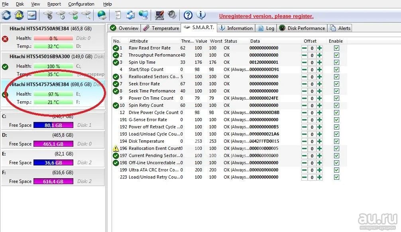Click the refresh icon with yellow warning sign
This screenshot has height=232, width=401.
coord(19,15)
